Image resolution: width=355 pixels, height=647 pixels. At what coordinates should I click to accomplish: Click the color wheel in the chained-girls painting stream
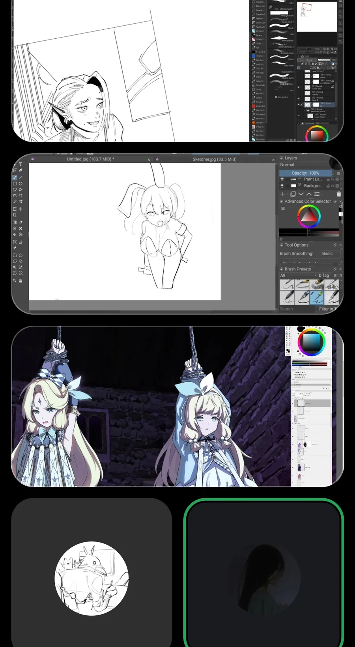(311, 341)
